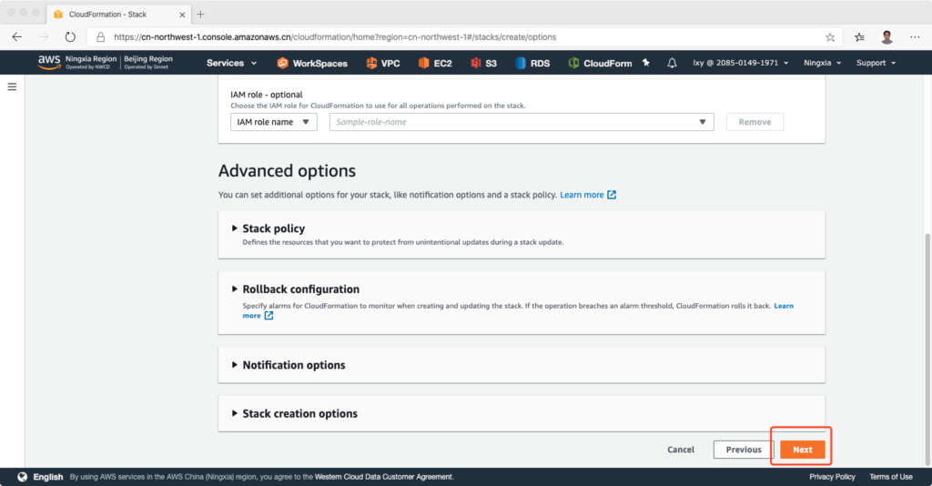
Task: Expand the Stack creation options section
Action: (299, 413)
